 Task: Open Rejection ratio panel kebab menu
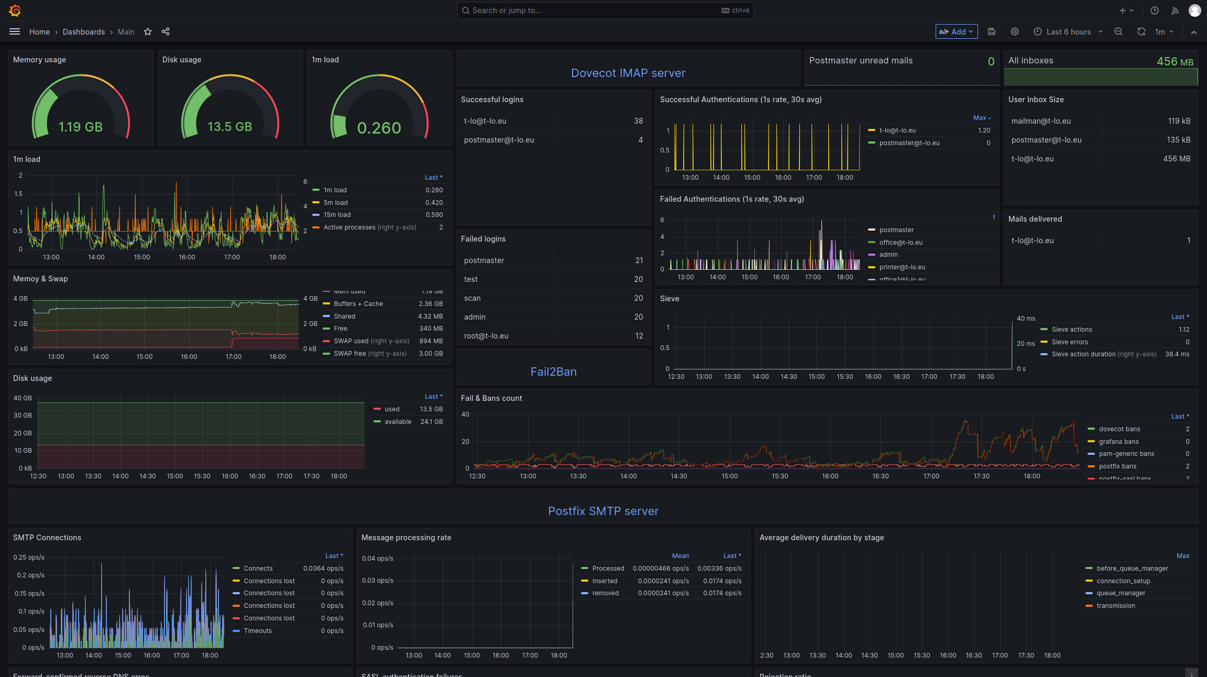[1192, 673]
